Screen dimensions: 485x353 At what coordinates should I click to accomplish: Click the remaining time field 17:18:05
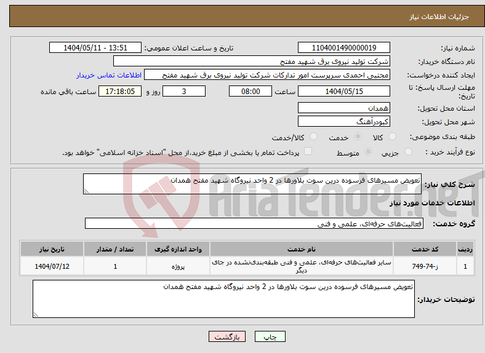click(x=120, y=91)
